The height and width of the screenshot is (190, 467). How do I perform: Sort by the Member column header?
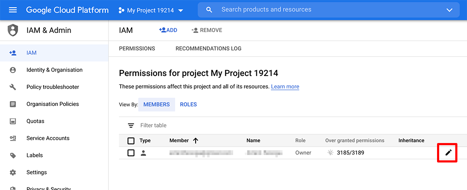coord(179,140)
